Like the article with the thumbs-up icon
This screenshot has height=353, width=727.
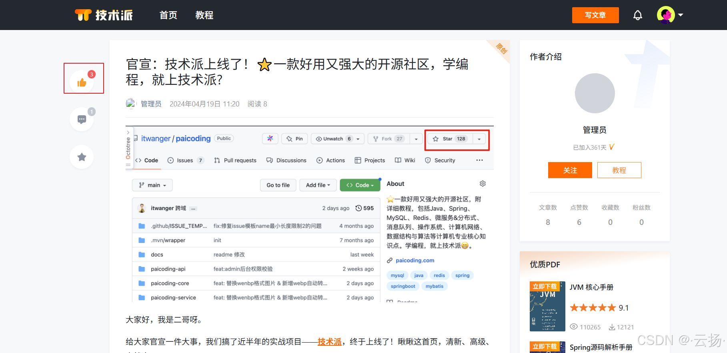(x=82, y=82)
